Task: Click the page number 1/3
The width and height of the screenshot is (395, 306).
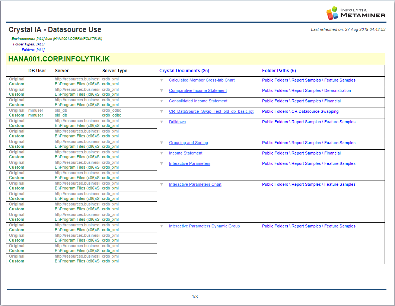Action: [195, 297]
